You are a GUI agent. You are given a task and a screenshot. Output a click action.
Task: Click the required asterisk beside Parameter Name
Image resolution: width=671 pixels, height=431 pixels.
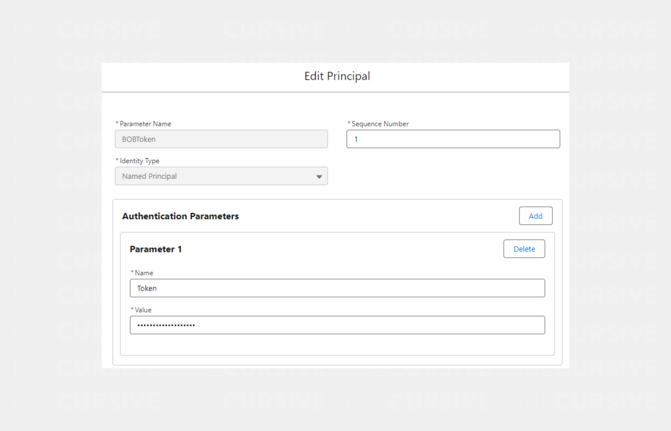[117, 123]
